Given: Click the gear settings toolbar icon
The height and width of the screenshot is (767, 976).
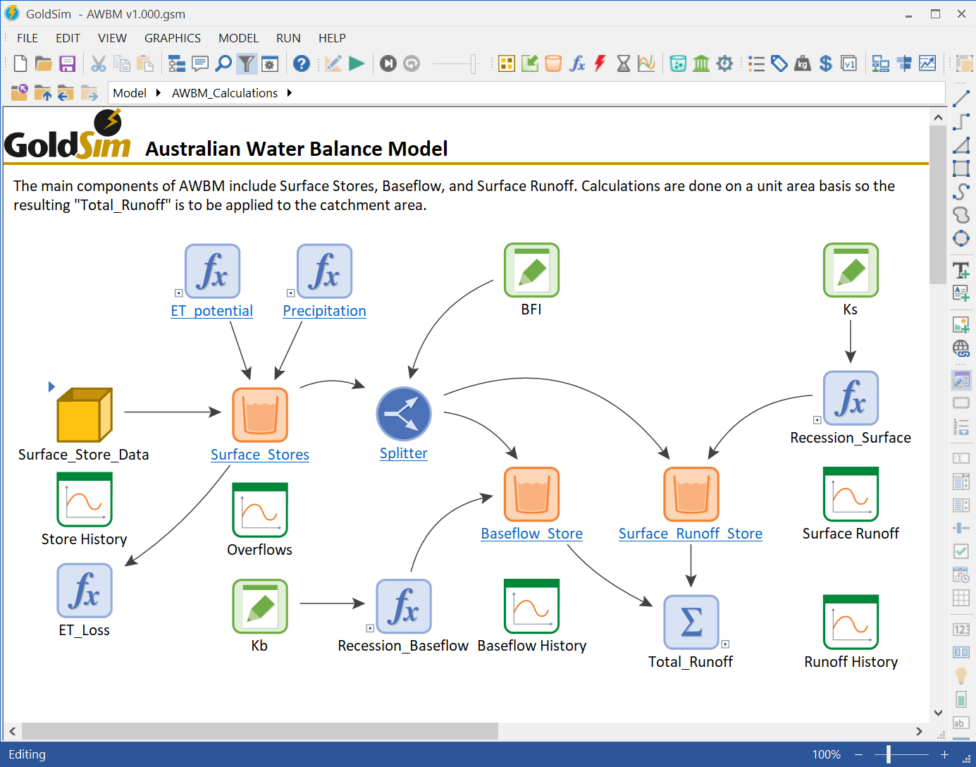Looking at the screenshot, I should pos(724,63).
